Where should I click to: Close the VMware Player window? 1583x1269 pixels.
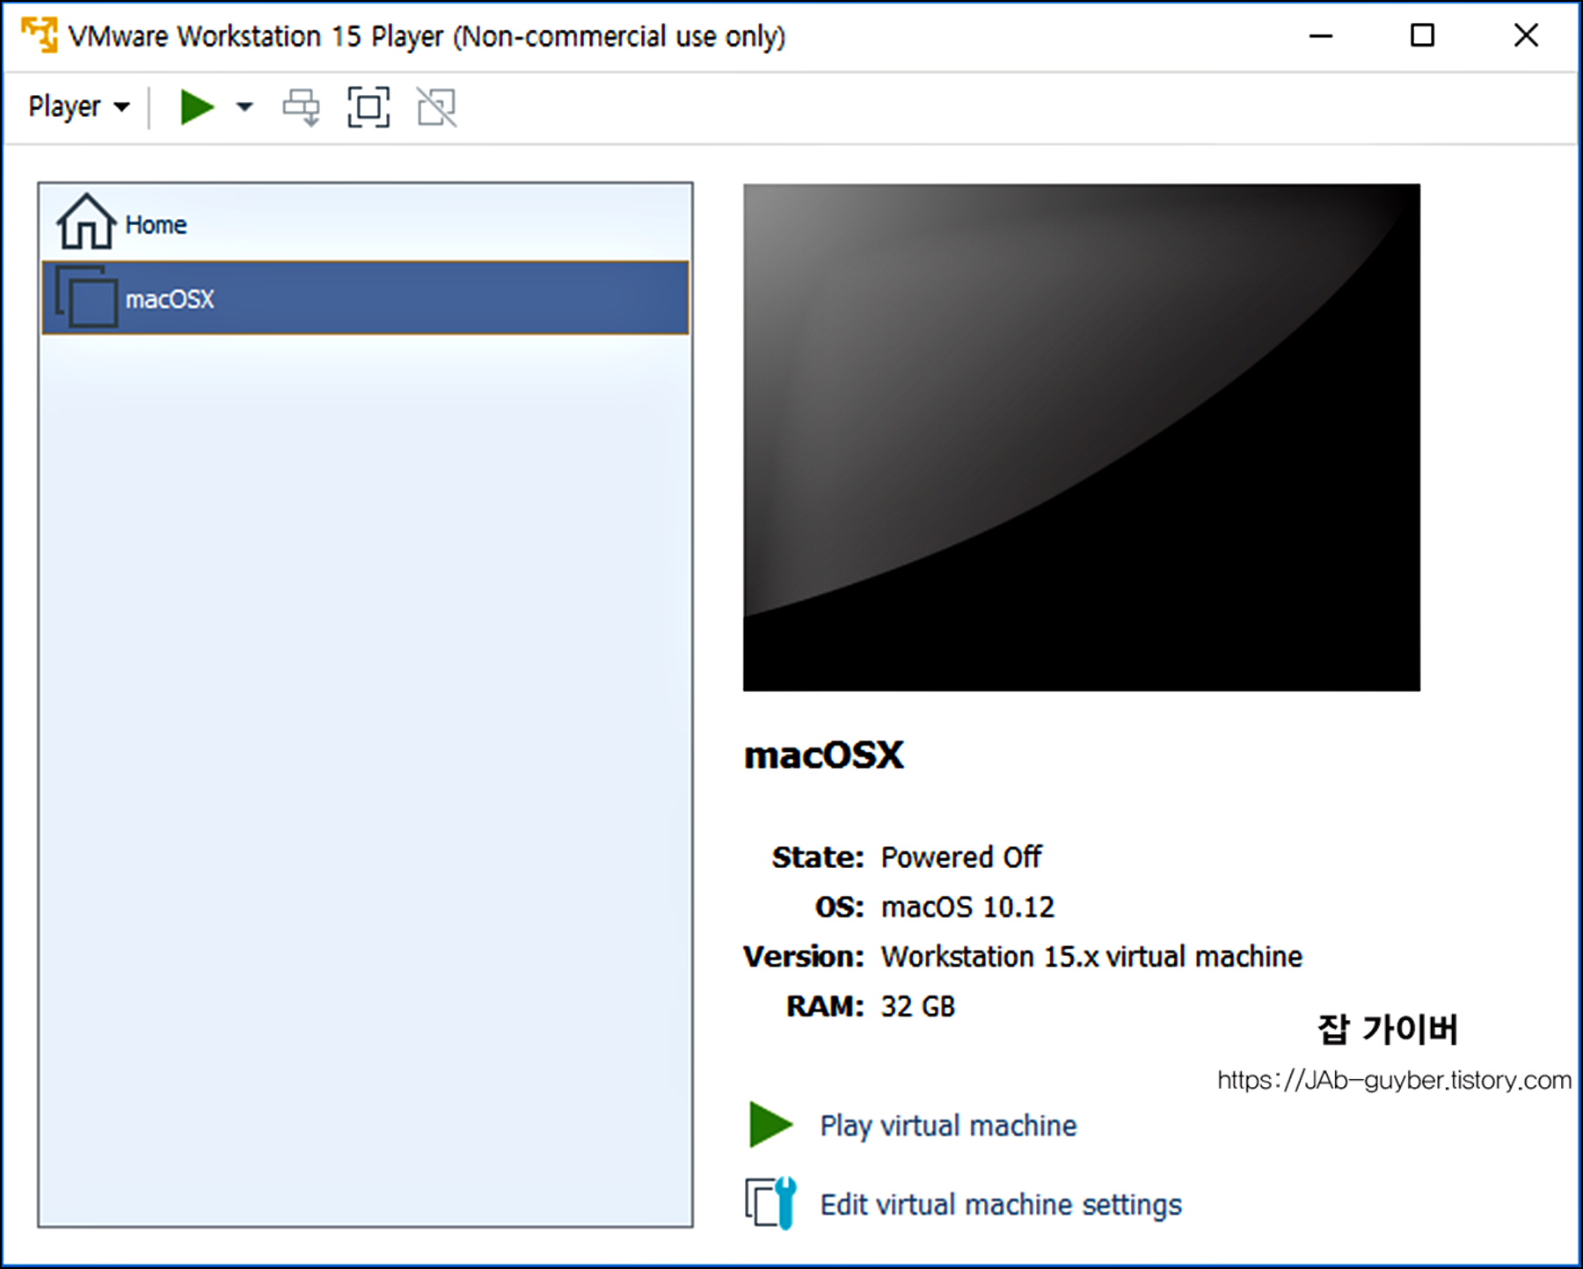click(x=1526, y=36)
